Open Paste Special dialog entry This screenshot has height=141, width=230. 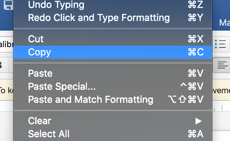[113, 86]
